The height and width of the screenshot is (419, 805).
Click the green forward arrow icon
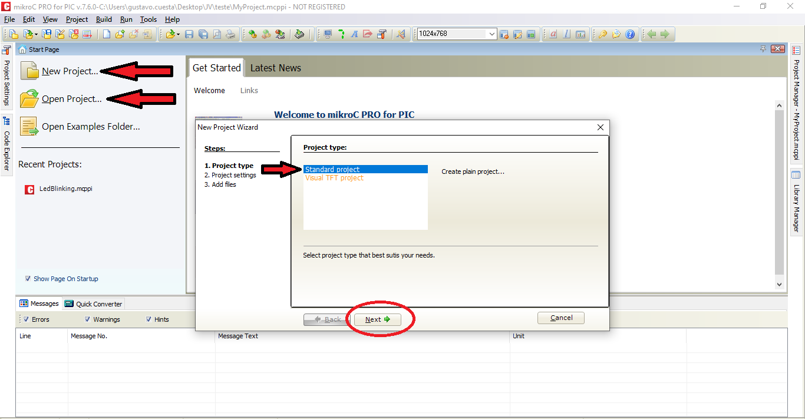coord(665,34)
